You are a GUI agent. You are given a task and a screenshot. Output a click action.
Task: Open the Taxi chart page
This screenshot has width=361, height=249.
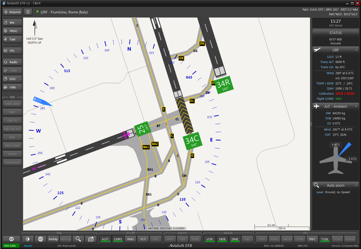tap(12, 39)
